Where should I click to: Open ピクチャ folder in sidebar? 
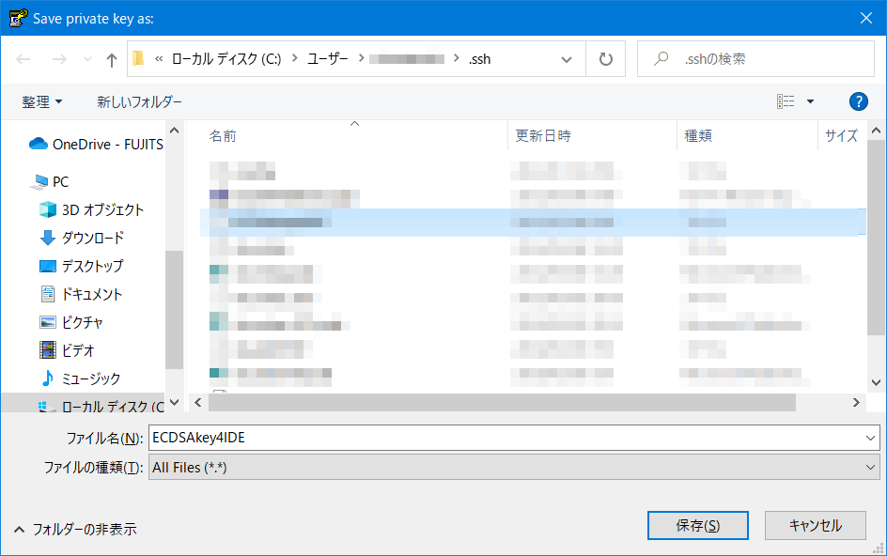[82, 322]
